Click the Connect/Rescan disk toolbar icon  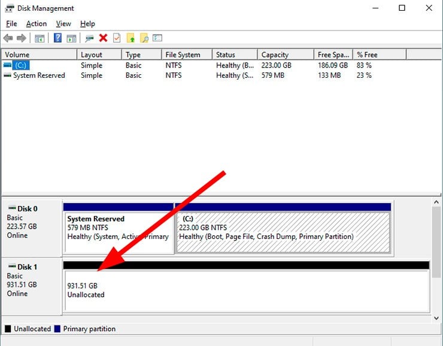pos(89,38)
